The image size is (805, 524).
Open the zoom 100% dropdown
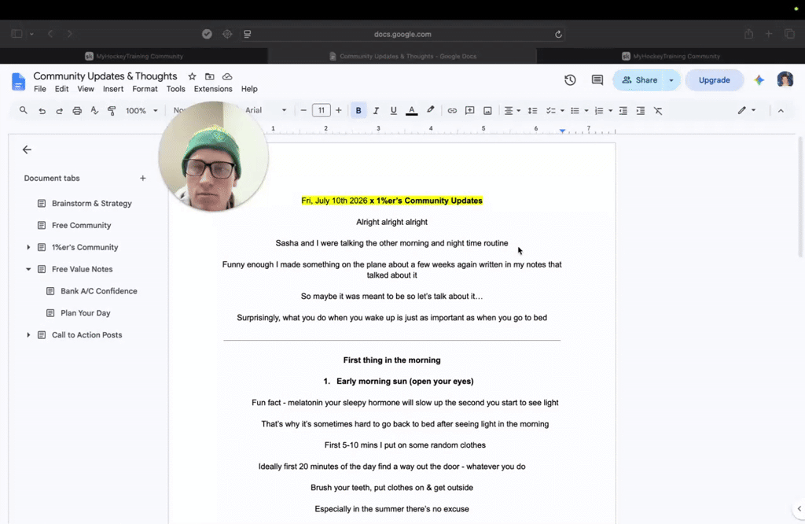[142, 110]
